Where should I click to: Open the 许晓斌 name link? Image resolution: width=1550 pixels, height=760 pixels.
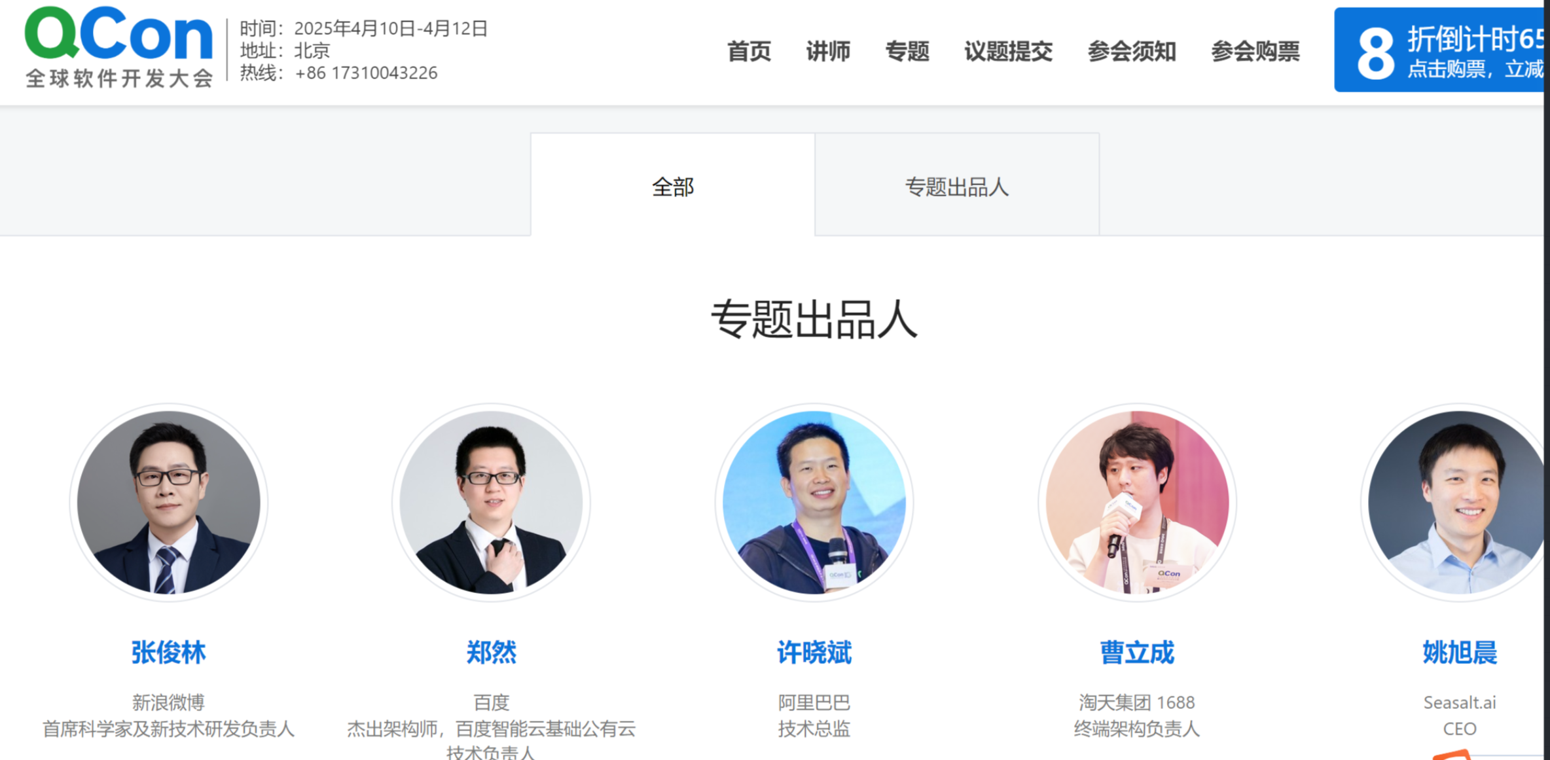[x=814, y=653]
